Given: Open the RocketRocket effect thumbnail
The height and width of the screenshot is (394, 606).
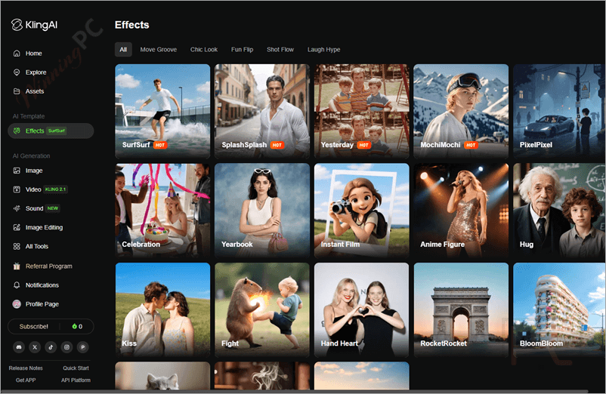Looking at the screenshot, I should click(x=461, y=310).
